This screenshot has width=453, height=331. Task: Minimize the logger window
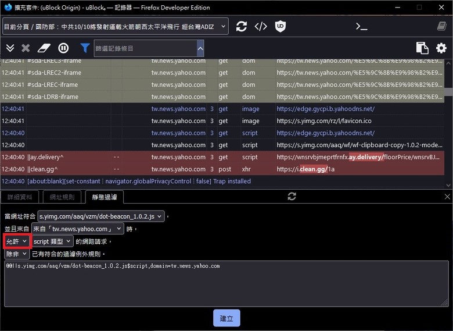coord(398,8)
